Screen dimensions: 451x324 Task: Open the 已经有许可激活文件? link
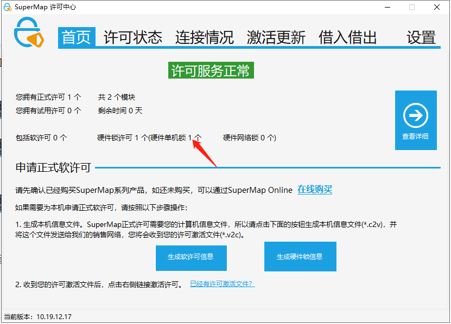222,284
